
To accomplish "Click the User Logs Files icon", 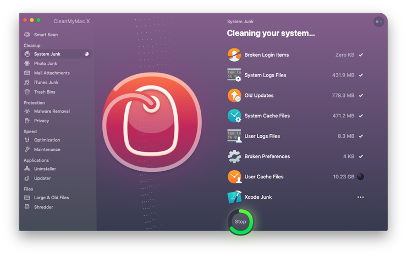I will [x=234, y=136].
